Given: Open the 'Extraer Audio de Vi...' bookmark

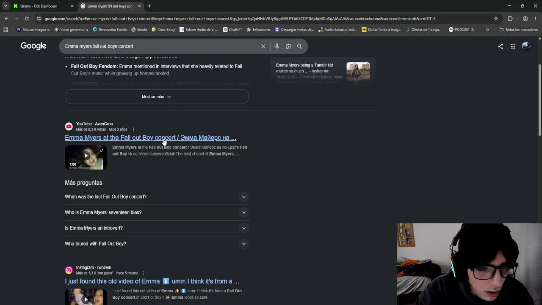Looking at the screenshot, I should click(198, 30).
